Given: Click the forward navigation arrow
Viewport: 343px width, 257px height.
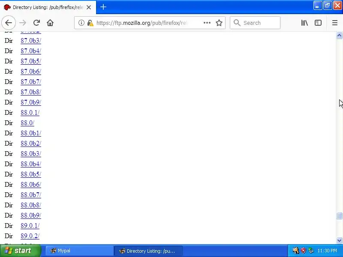Looking at the screenshot, I should (23, 23).
